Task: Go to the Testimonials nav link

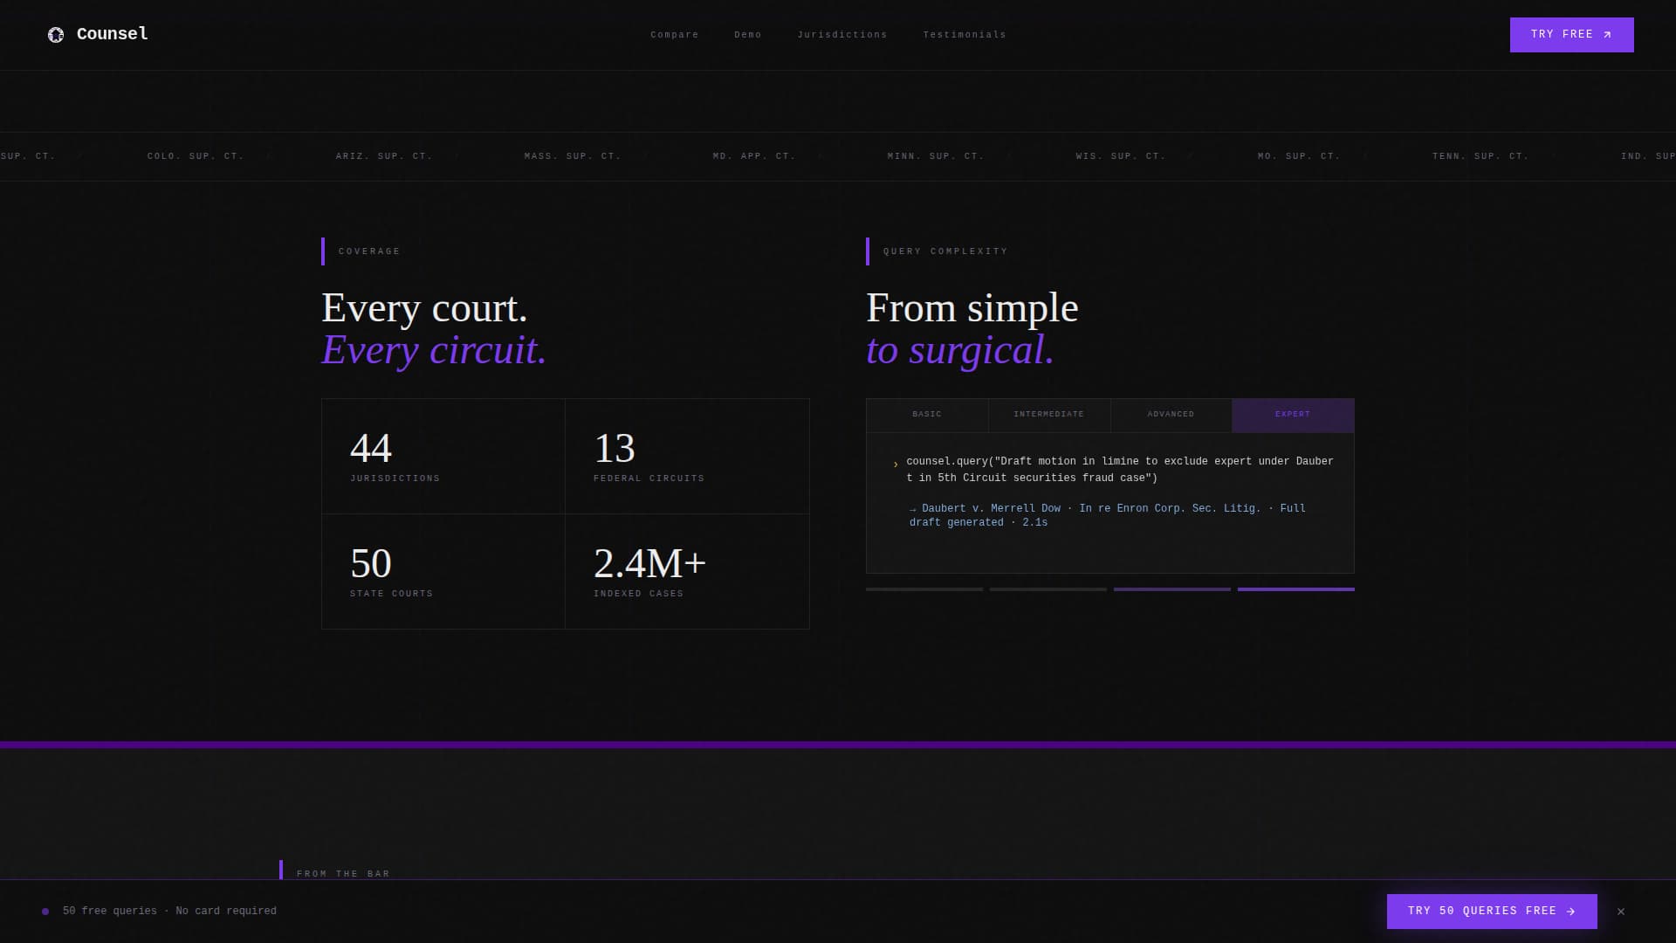Action: coord(965,35)
